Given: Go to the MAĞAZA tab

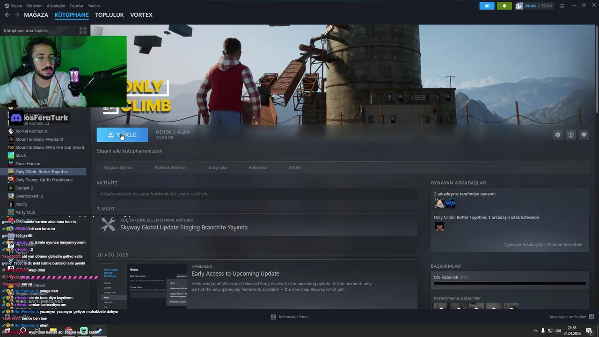Looking at the screenshot, I should tap(36, 15).
